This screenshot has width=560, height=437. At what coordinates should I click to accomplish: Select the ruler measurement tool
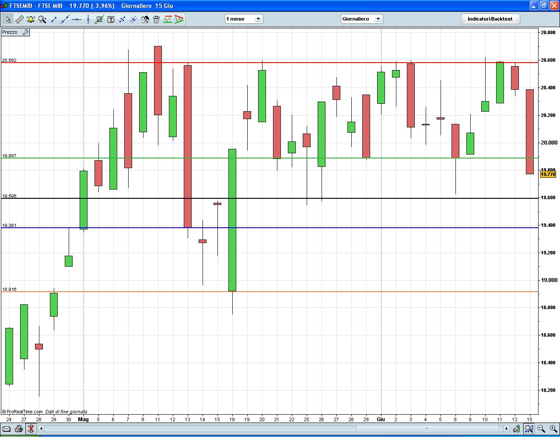tap(19, 19)
